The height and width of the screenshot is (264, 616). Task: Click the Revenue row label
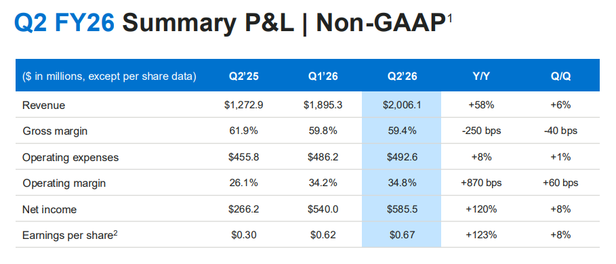(x=44, y=106)
